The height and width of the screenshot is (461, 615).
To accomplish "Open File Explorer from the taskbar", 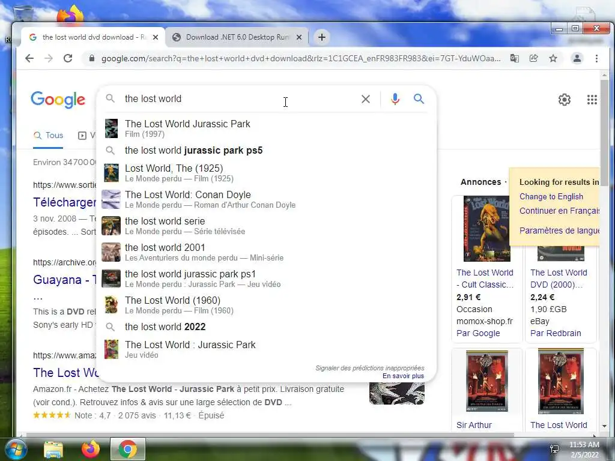I will [53, 450].
